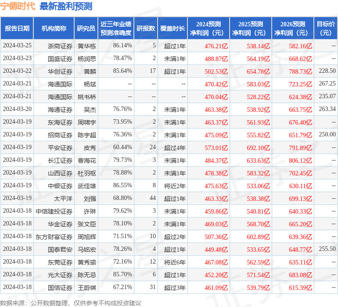Select institution 长江证券
Viewport: 338px width, 307px height.
tap(60, 161)
